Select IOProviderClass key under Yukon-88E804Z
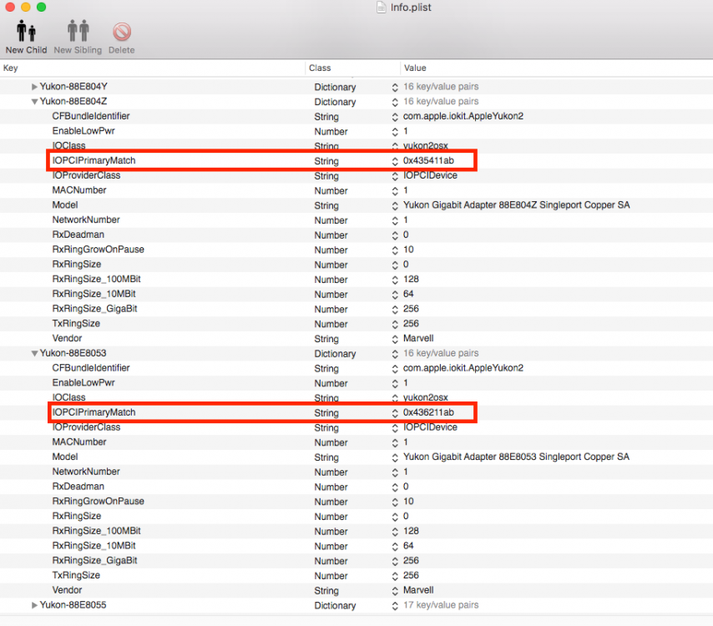Screen dimensions: 713x626 tap(86, 175)
